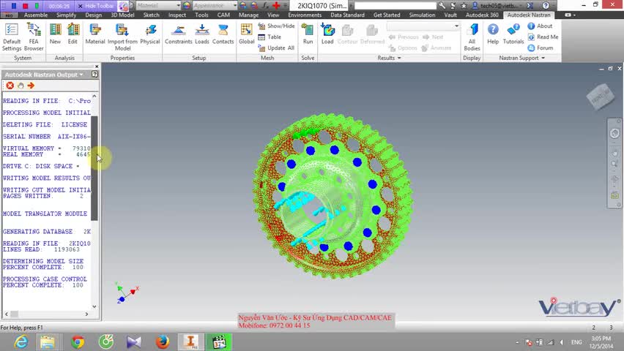The height and width of the screenshot is (351, 624).
Task: Open the Read Me file
Action: click(543, 37)
